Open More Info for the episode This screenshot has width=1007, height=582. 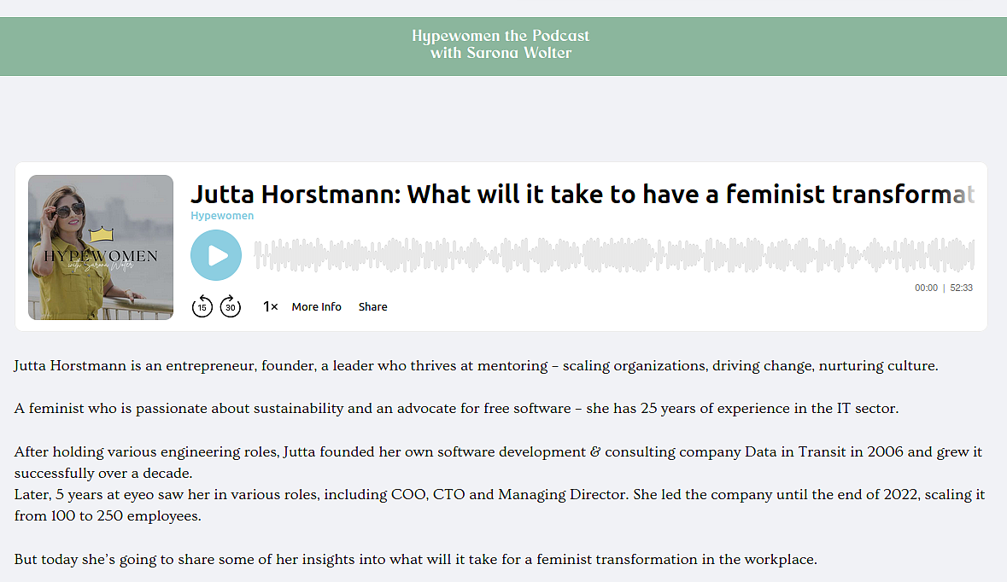coord(317,306)
